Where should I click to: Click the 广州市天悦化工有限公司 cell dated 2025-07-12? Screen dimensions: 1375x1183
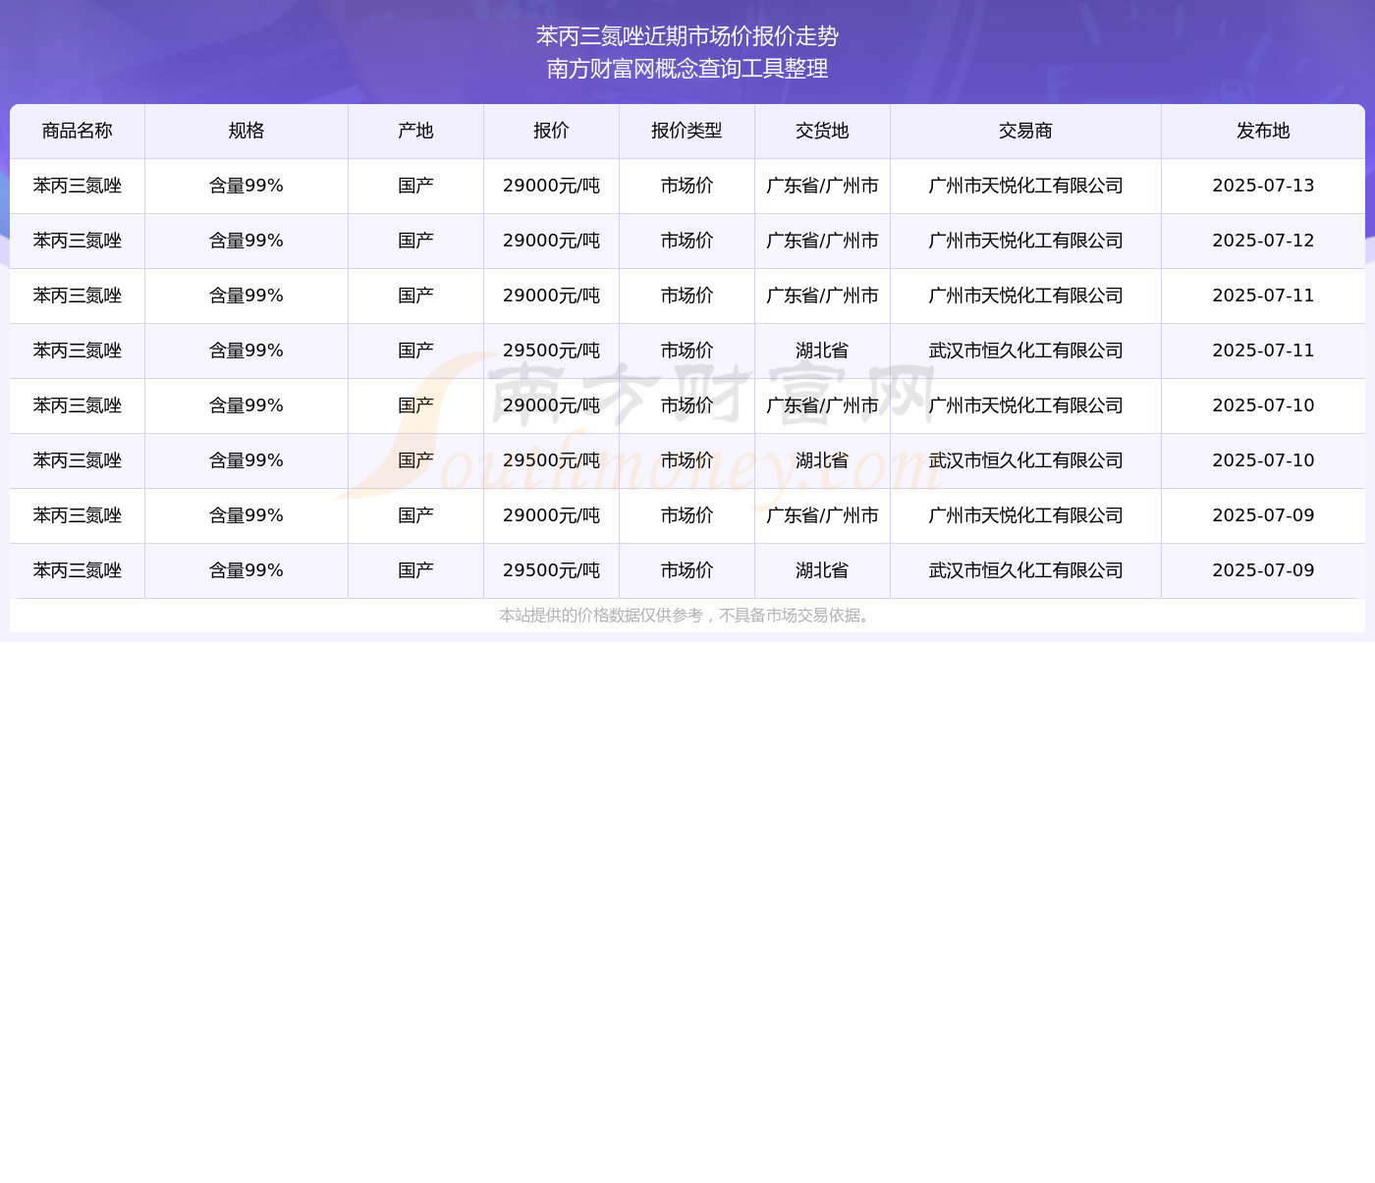coord(1025,241)
